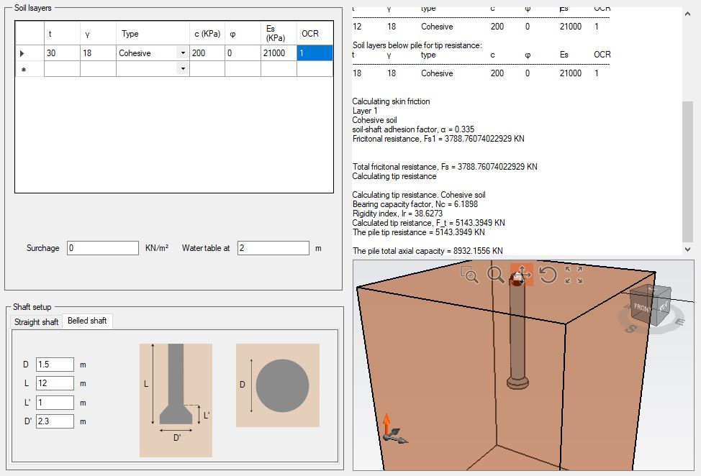Screen dimensions: 701x476
Task: Click the Water table at input field
Action: (273, 248)
